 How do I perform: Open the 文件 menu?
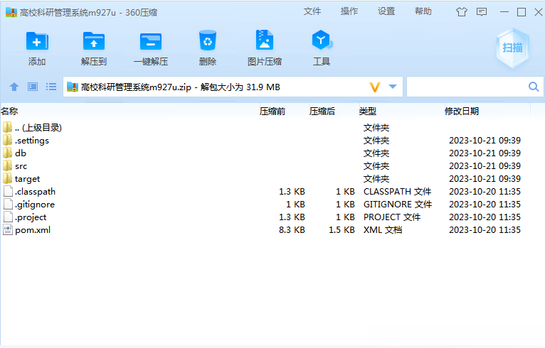tap(312, 11)
